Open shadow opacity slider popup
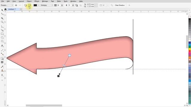 click(x=62, y=5)
